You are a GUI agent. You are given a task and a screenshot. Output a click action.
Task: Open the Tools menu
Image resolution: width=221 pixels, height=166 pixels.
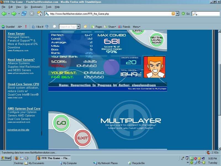(x=49, y=7)
